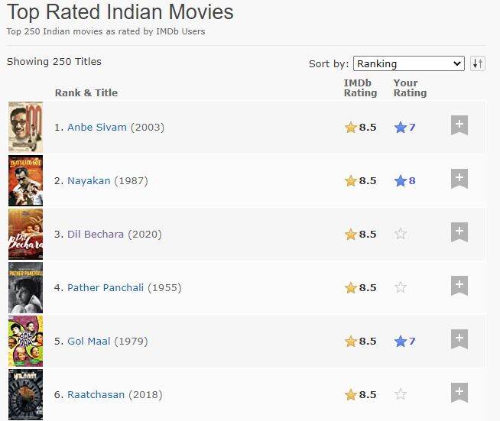Open the Nayakan movie link
This screenshot has height=421, width=500.
coord(89,181)
